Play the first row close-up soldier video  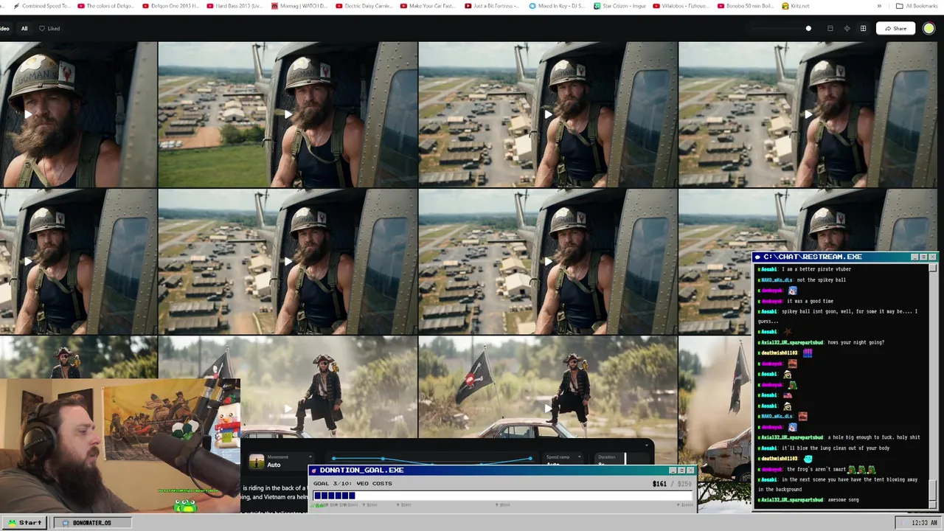click(29, 114)
